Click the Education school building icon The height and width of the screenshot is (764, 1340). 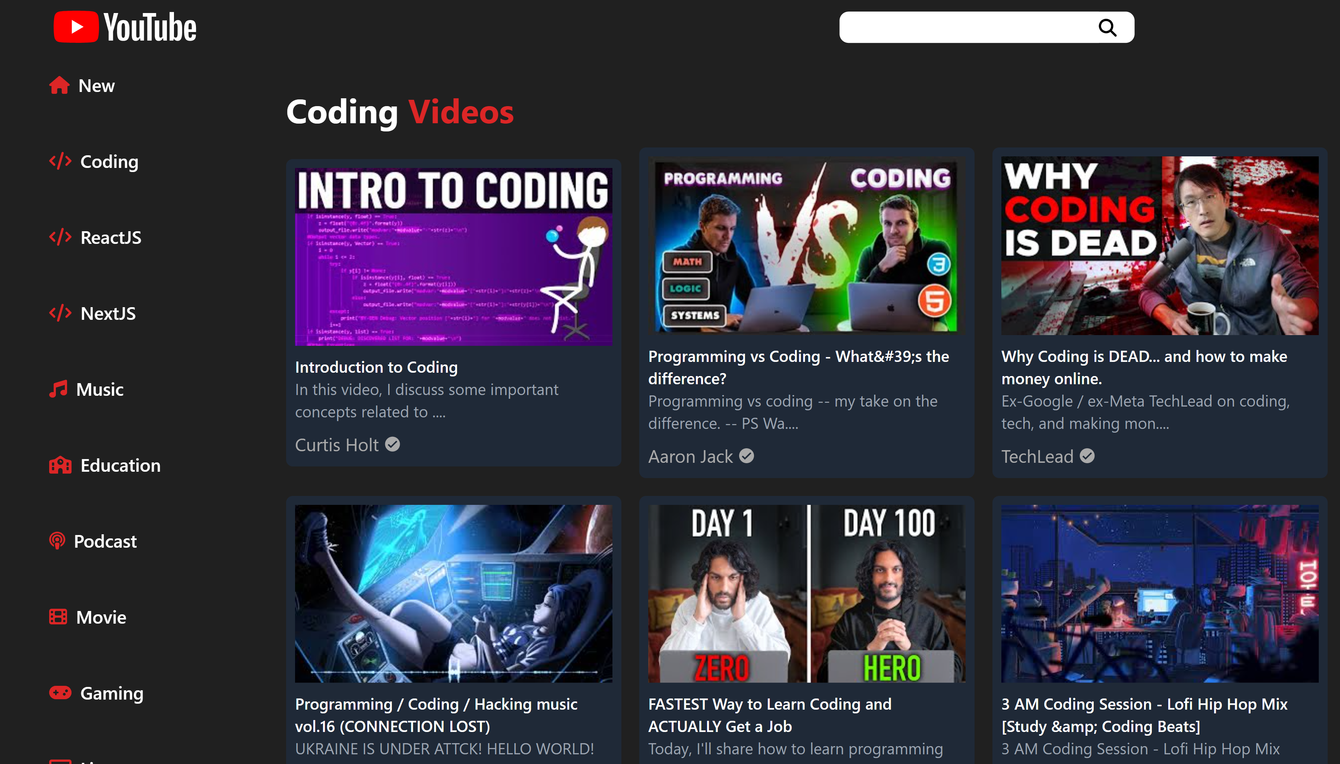[60, 465]
